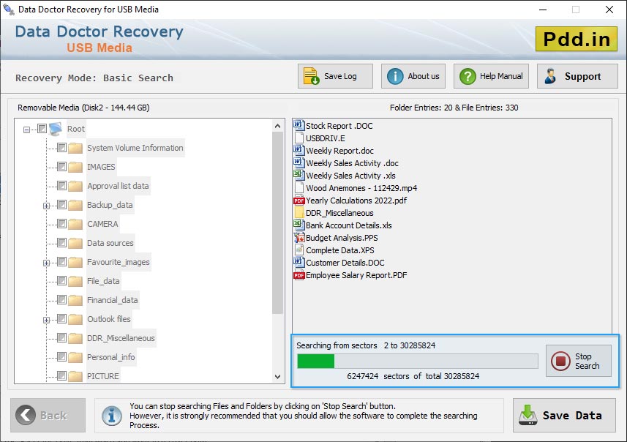
Task: Click the Save Log button
Action: [335, 76]
